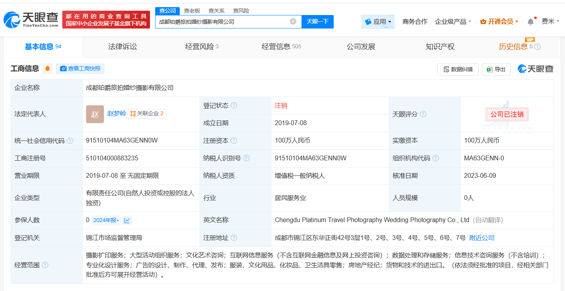Switch to the 查老板 search tab
The width and height of the screenshot is (565, 291).
(192, 11)
